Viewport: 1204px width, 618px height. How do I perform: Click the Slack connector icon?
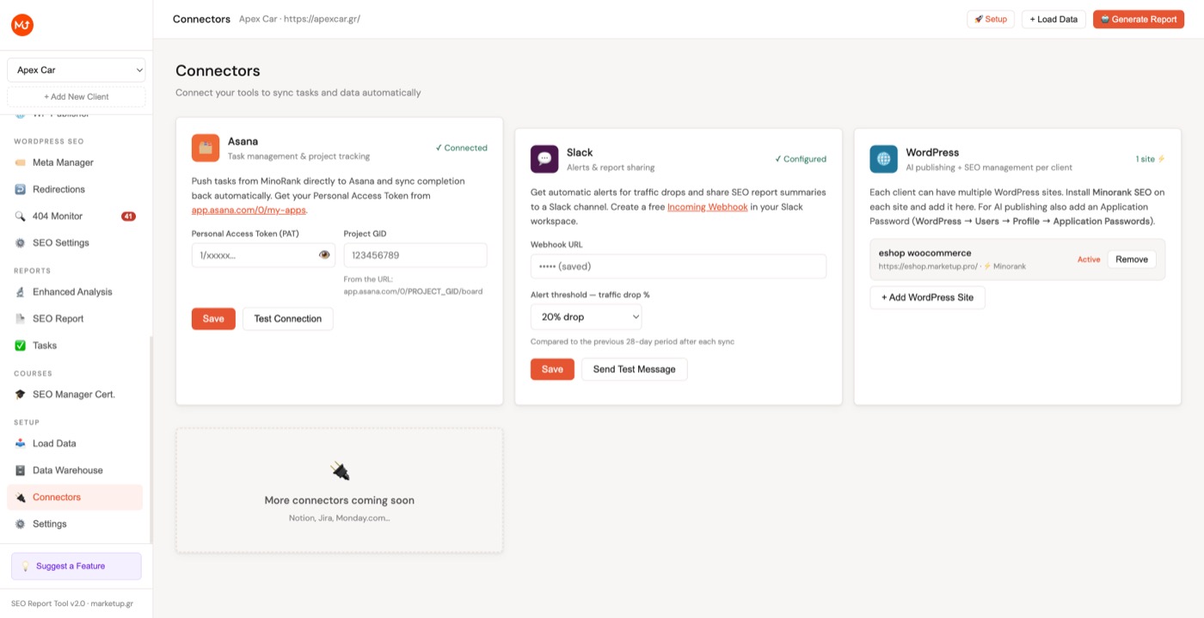[544, 159]
